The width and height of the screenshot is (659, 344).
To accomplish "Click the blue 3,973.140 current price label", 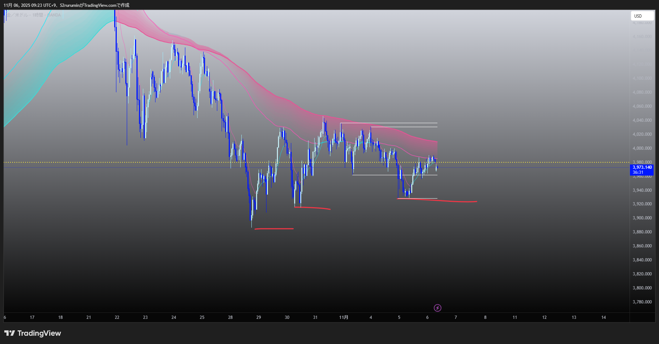I will click(x=642, y=167).
